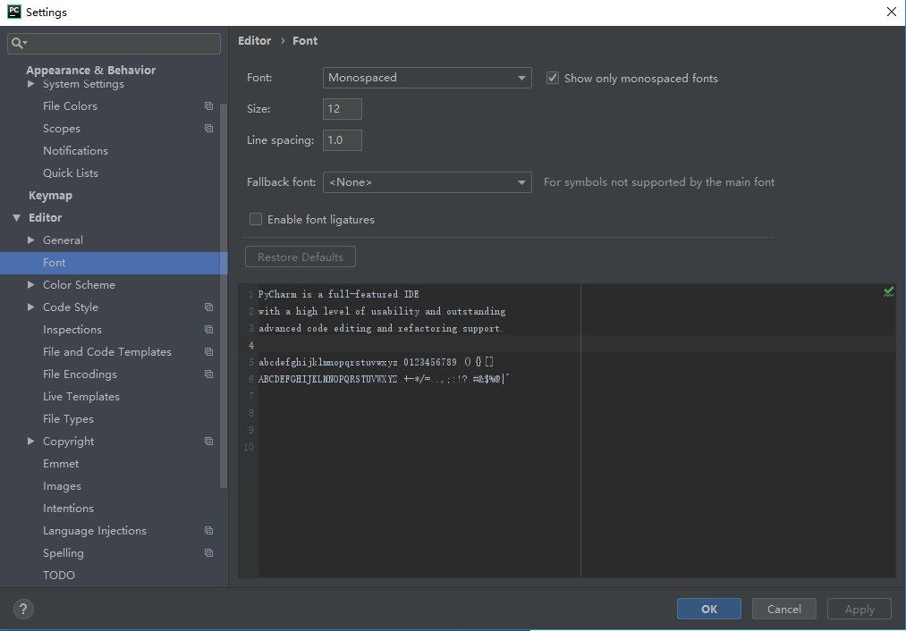This screenshot has width=906, height=631.
Task: Enable font ligatures checkbox
Action: (x=256, y=219)
